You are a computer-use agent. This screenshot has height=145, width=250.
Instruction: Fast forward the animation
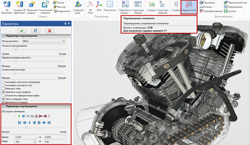point(44,123)
